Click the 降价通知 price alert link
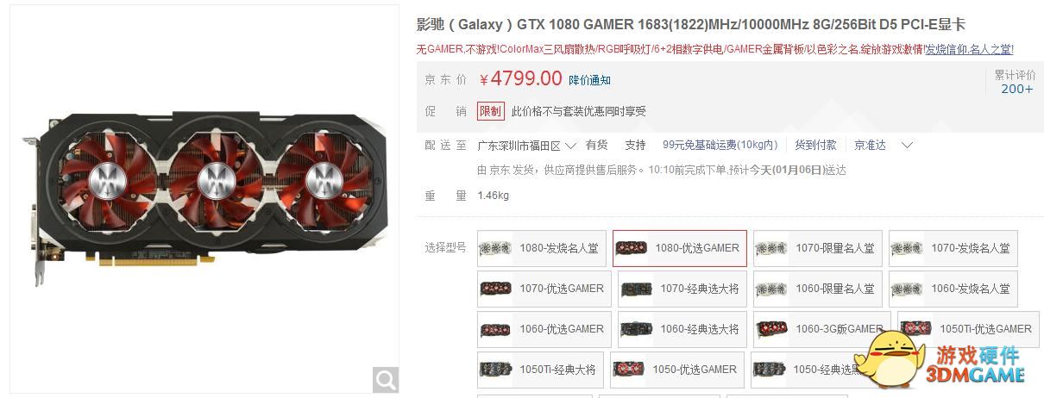 589,80
